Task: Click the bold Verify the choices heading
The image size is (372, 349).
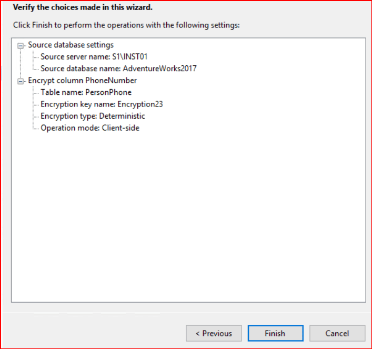Action: coord(83,8)
